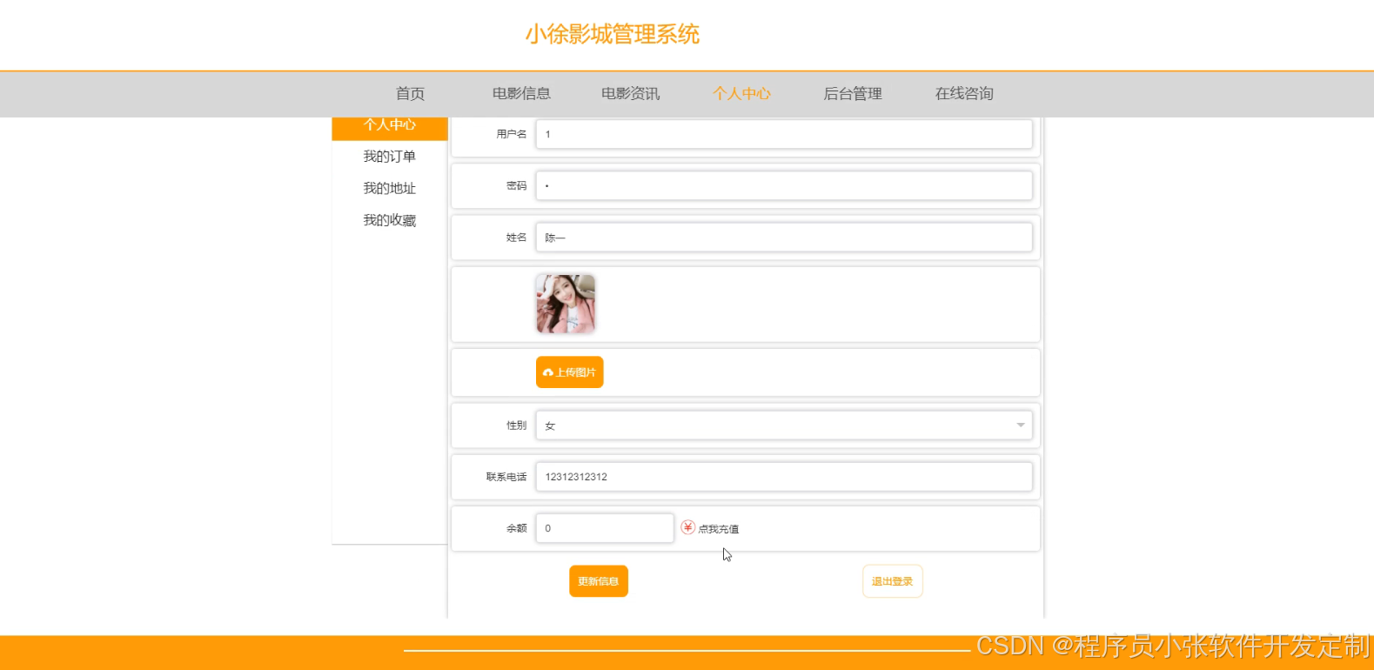Go to the 首页 home tab
This screenshot has height=670, width=1374.
pos(410,94)
